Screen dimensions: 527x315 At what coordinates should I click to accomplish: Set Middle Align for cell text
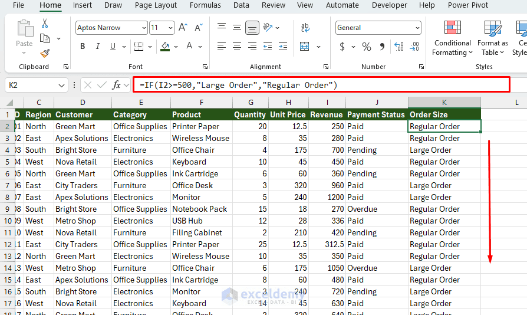[x=237, y=28]
